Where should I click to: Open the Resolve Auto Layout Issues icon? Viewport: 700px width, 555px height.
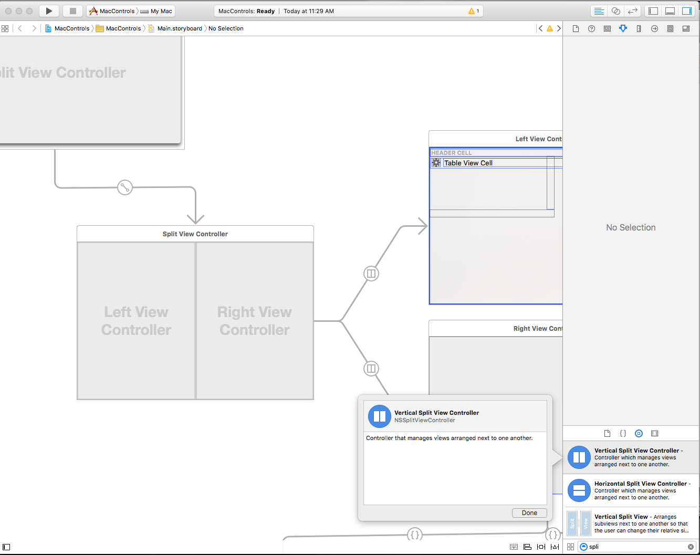click(555, 547)
